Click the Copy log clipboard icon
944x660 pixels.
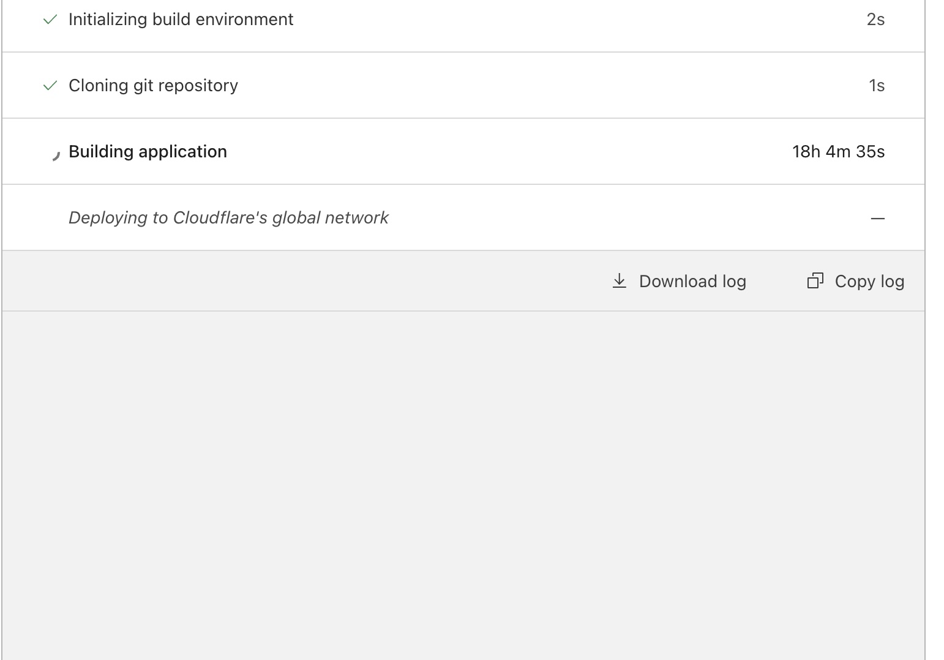click(x=815, y=281)
